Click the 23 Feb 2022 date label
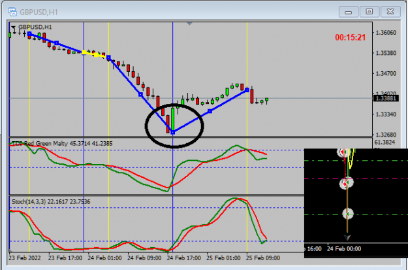The width and height of the screenshot is (408, 270). click(x=25, y=258)
